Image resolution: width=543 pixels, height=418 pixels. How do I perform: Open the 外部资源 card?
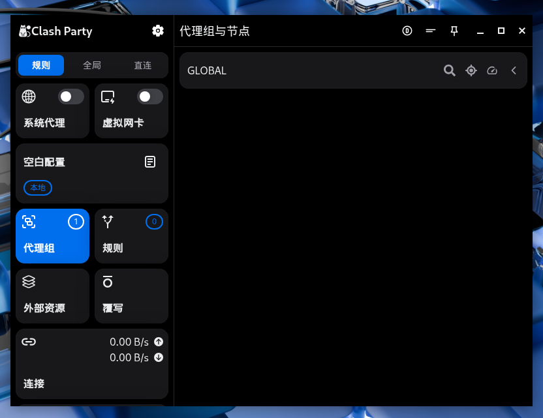(x=52, y=296)
